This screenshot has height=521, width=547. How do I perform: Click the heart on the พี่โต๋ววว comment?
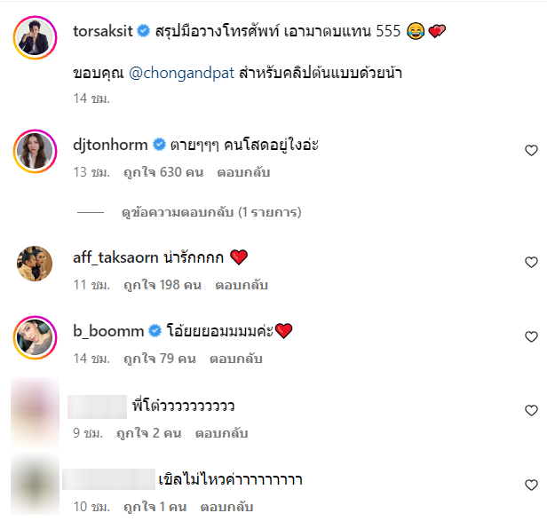[x=531, y=410]
